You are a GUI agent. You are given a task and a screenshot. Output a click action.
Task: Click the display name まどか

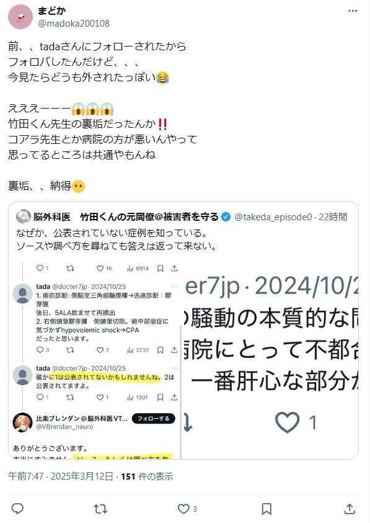(x=51, y=11)
